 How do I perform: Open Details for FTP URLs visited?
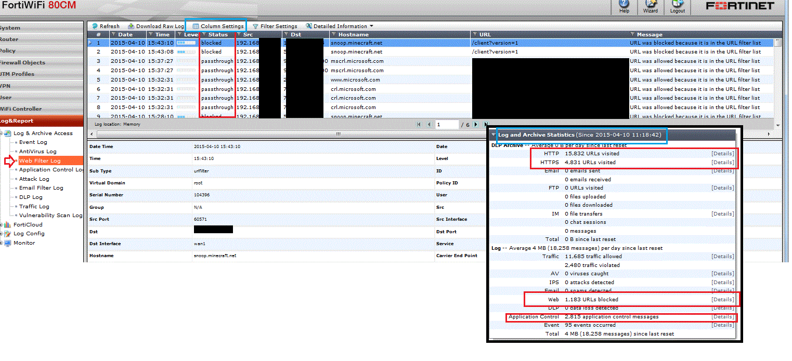point(723,188)
